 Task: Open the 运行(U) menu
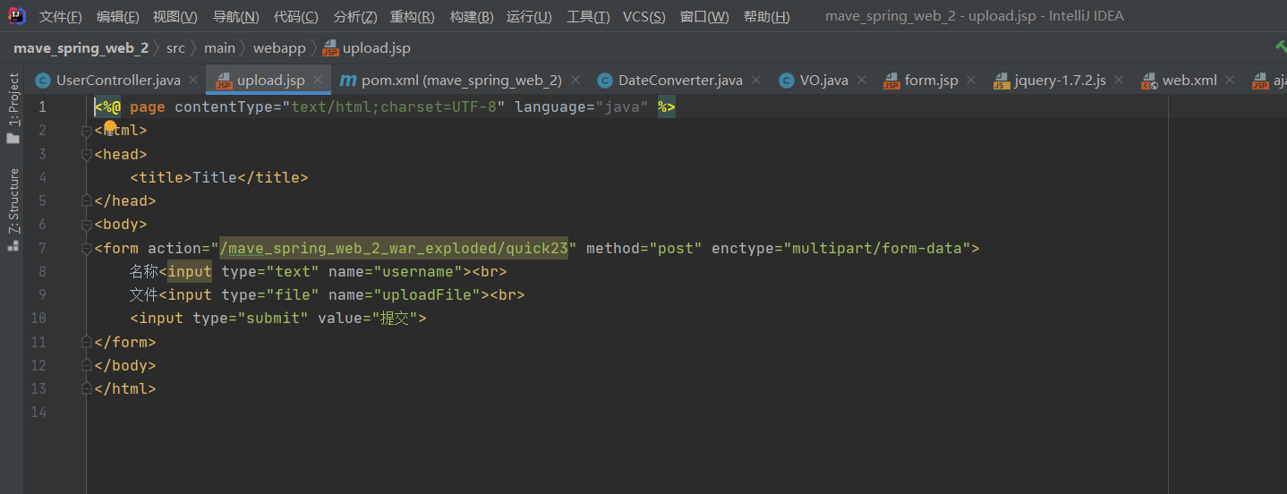coord(529,17)
